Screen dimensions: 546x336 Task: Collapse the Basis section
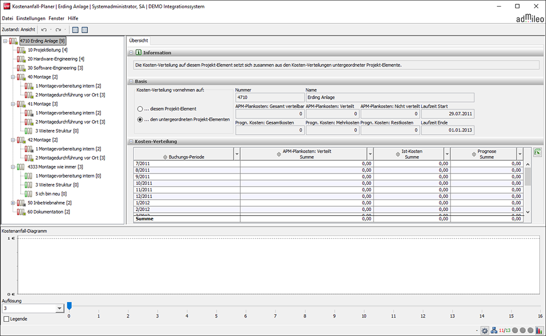[131, 81]
